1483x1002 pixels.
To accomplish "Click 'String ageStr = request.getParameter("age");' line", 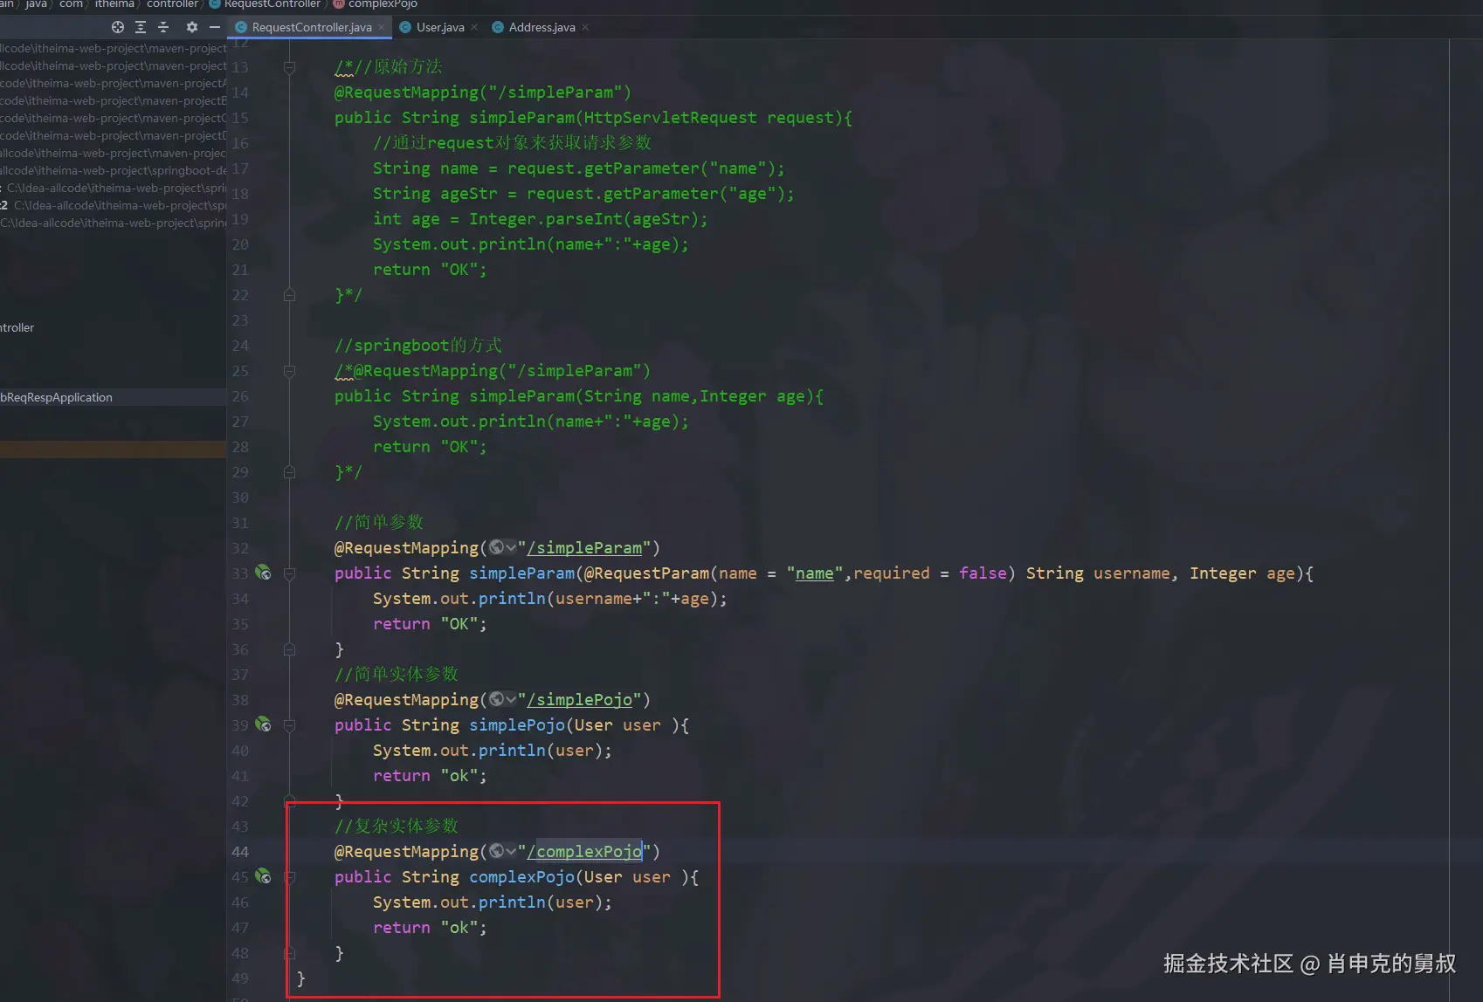I will point(583,194).
